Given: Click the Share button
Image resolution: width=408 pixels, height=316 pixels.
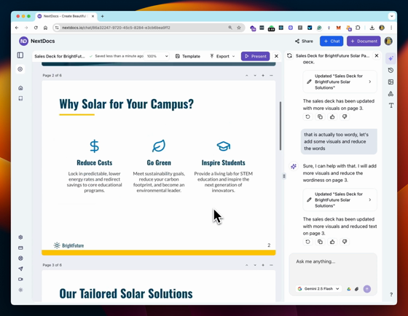Looking at the screenshot, I should pyautogui.click(x=304, y=41).
